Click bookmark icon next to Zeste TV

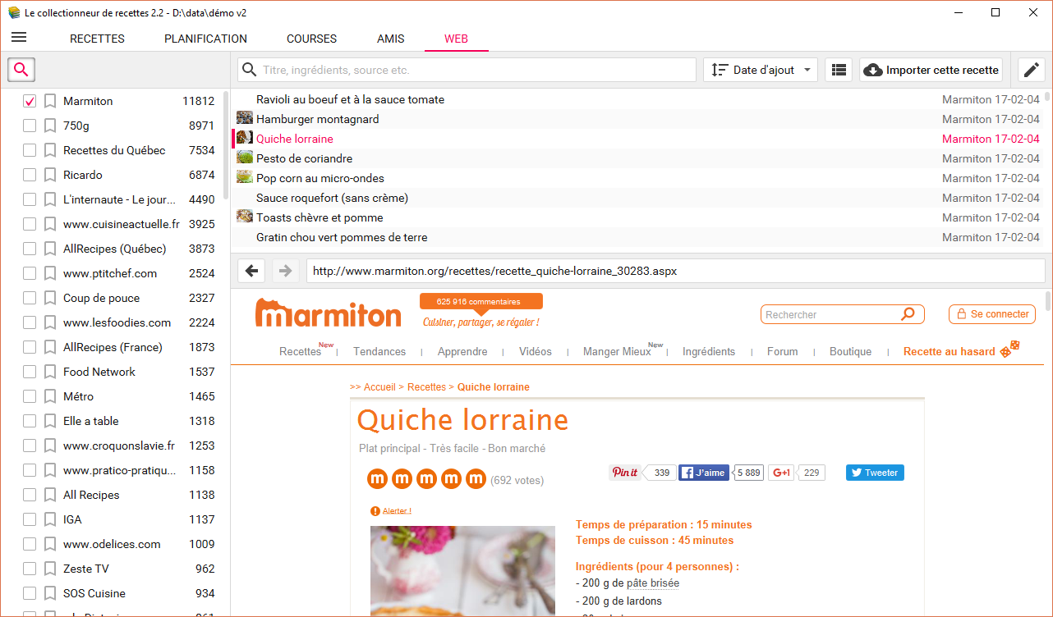point(50,569)
